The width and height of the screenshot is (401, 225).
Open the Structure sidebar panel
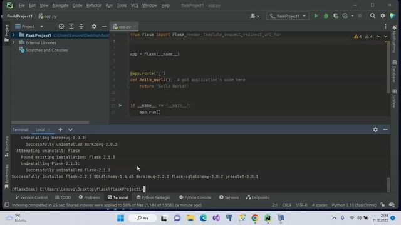(x=7, y=146)
